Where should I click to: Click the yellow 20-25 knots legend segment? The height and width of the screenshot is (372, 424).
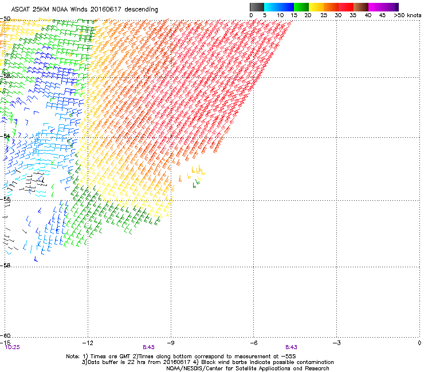pos(316,7)
